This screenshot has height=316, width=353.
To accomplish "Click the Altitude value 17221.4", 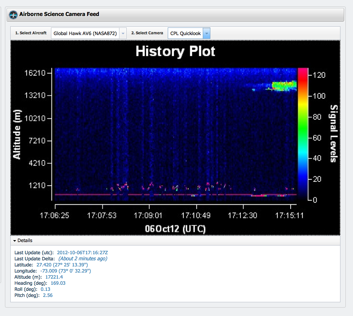I will (x=54, y=277).
